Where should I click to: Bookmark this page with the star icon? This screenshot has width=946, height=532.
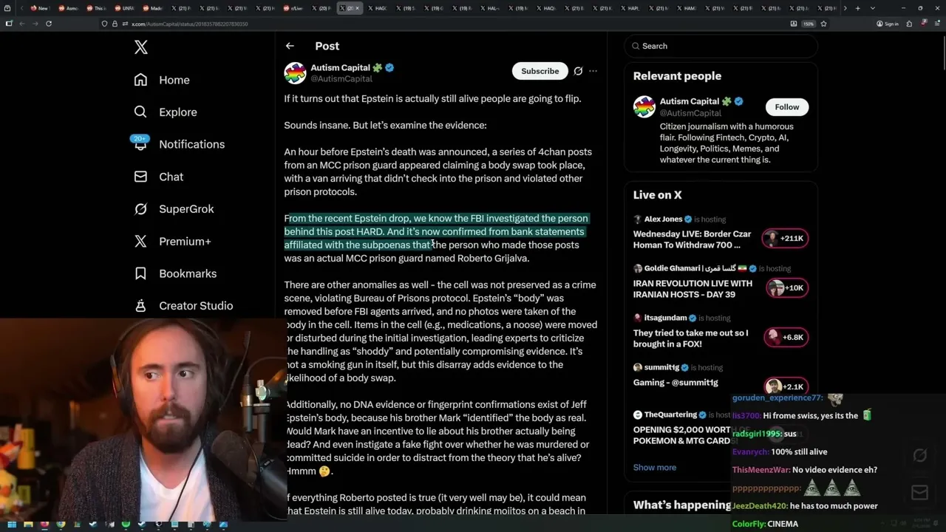click(x=823, y=24)
